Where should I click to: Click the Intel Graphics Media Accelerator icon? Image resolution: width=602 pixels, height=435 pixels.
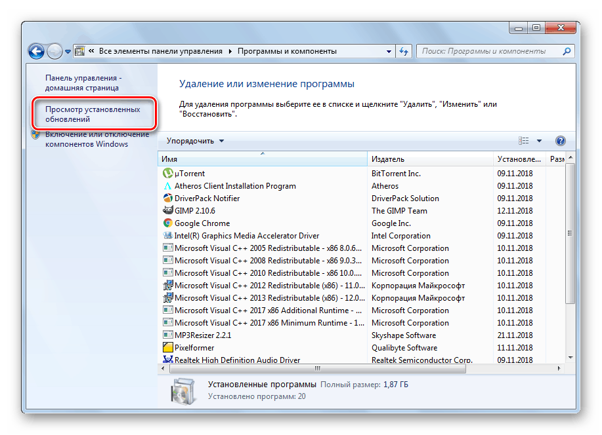tap(168, 235)
